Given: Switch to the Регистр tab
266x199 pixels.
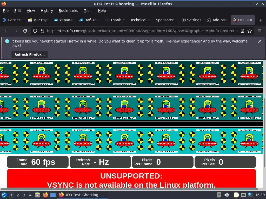Looking at the screenshot, I should 13,20.
